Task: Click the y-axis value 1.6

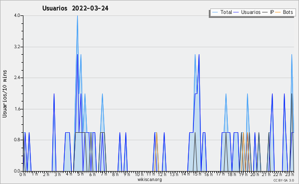Action: tap(17, 109)
